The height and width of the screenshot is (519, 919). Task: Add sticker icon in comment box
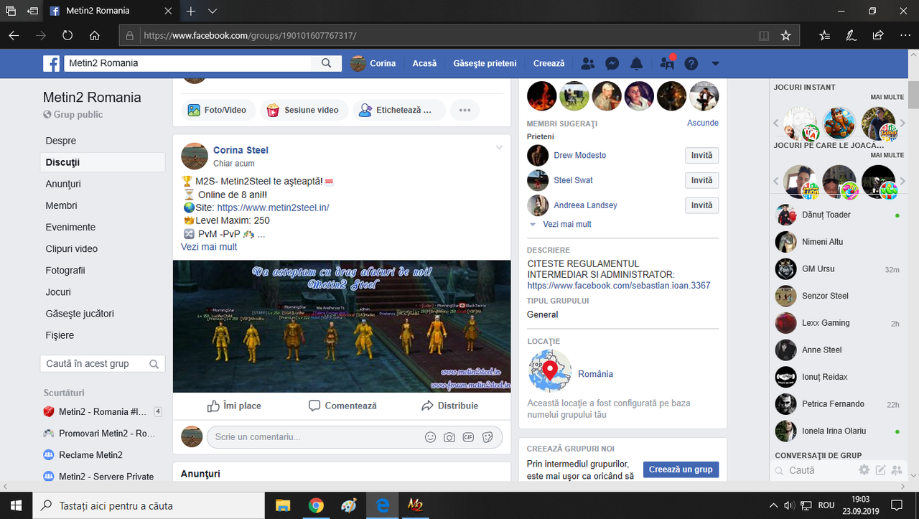488,437
